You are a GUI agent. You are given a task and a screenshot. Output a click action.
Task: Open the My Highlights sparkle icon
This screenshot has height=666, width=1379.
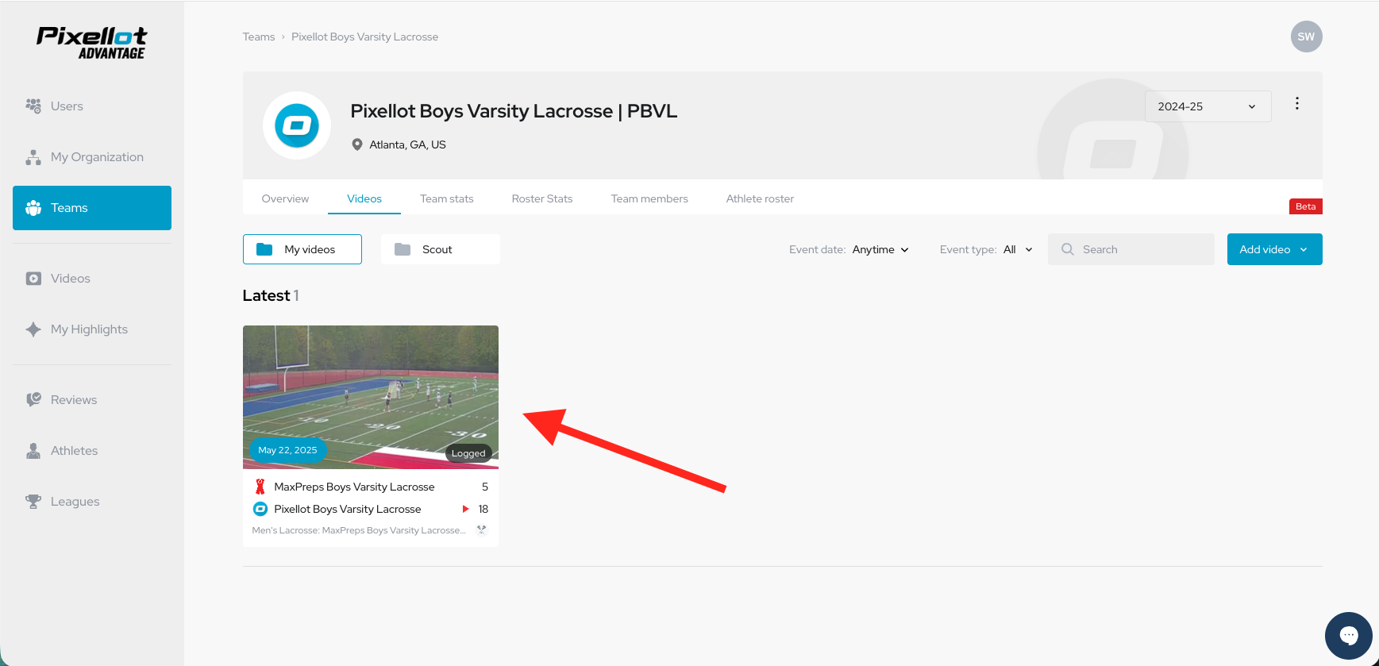click(x=33, y=329)
